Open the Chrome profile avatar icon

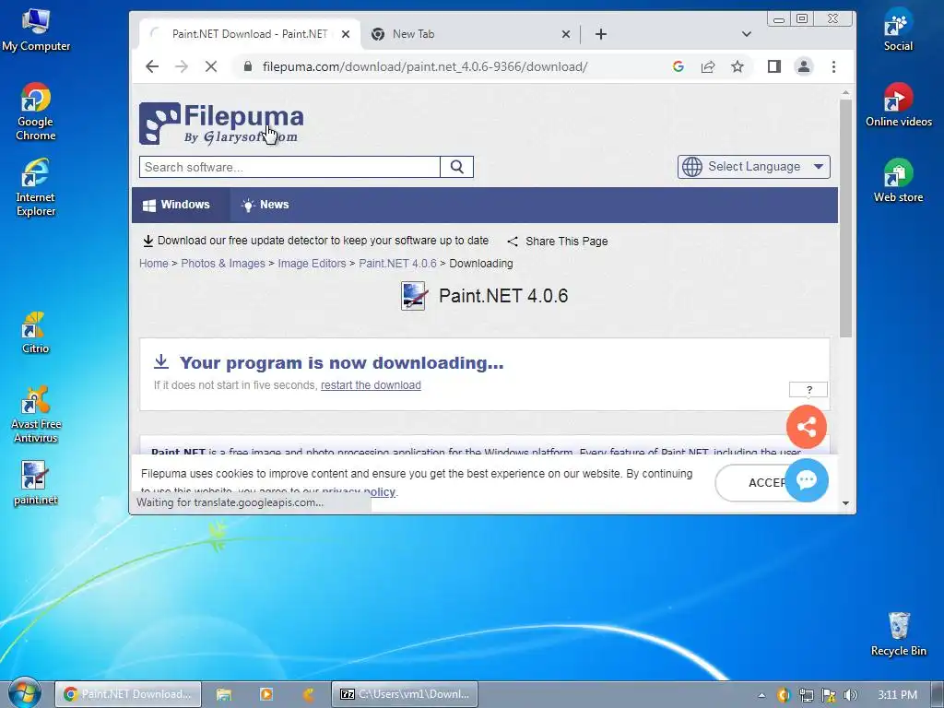tap(804, 66)
